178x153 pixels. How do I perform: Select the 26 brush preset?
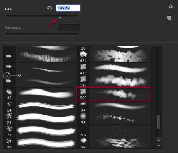[x=114, y=143]
